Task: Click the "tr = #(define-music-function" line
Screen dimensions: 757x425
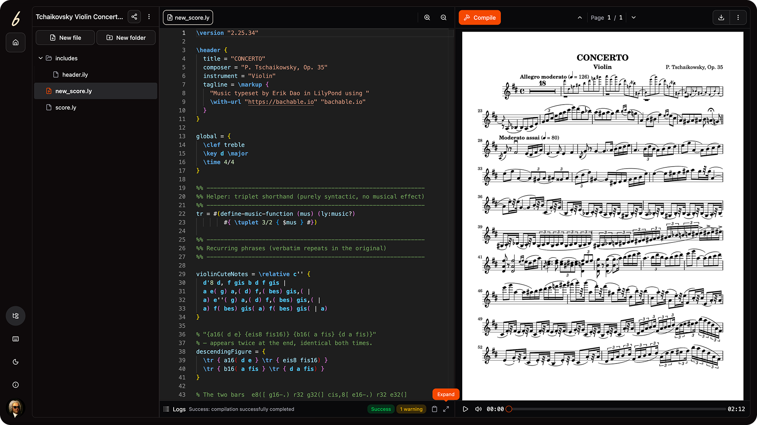Action: click(275, 214)
